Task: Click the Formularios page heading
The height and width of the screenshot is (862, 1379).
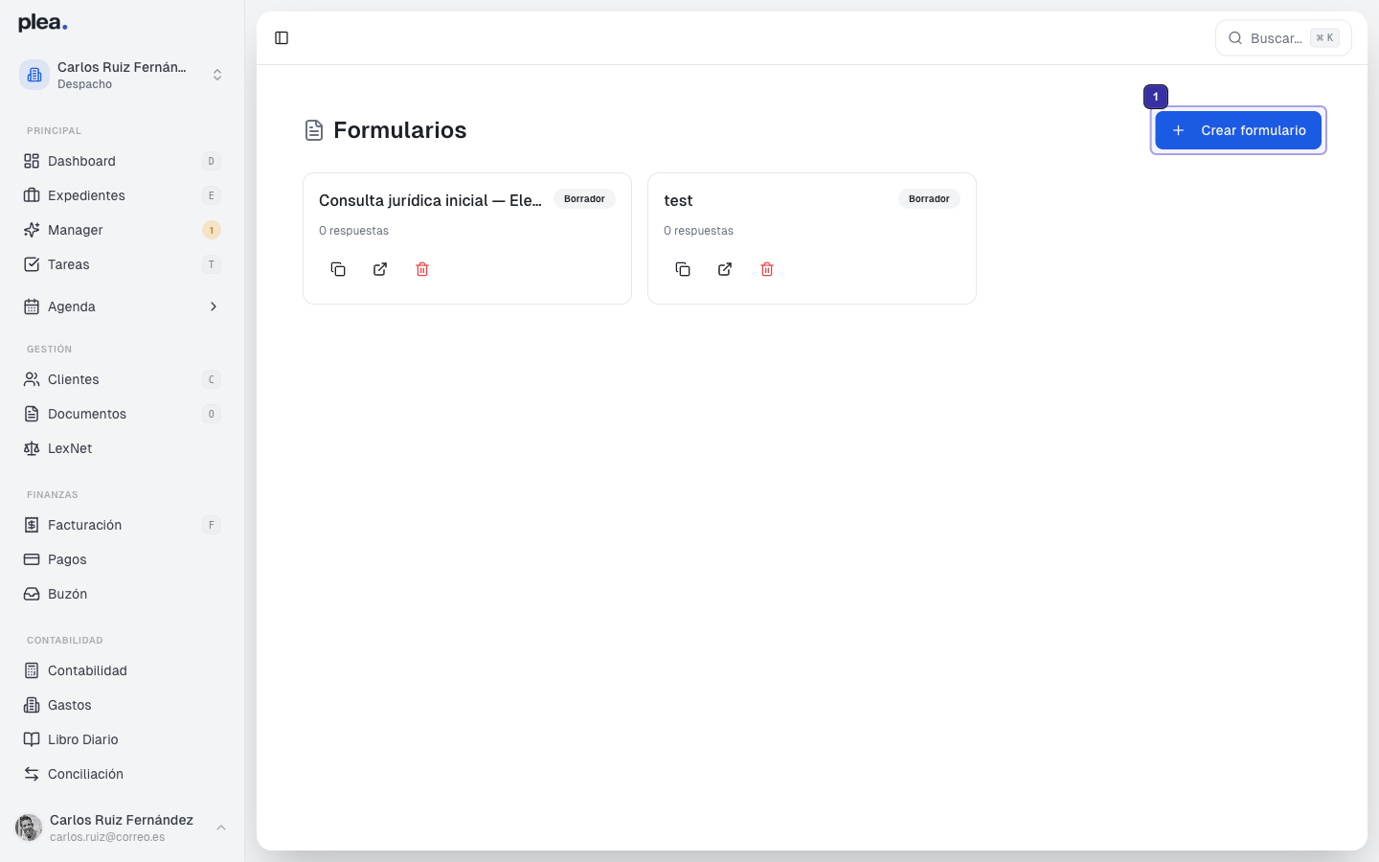Action: pyautogui.click(x=399, y=130)
